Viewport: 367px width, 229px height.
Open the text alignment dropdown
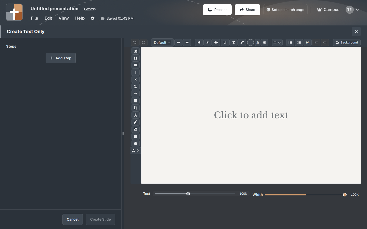click(277, 42)
